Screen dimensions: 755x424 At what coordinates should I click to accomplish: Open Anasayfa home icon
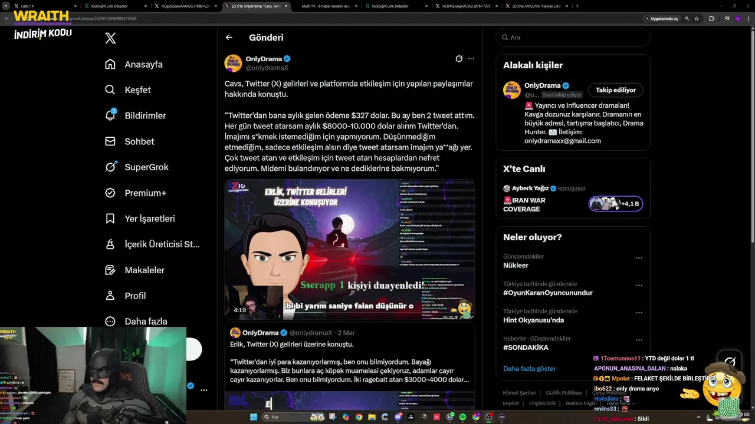pos(110,64)
